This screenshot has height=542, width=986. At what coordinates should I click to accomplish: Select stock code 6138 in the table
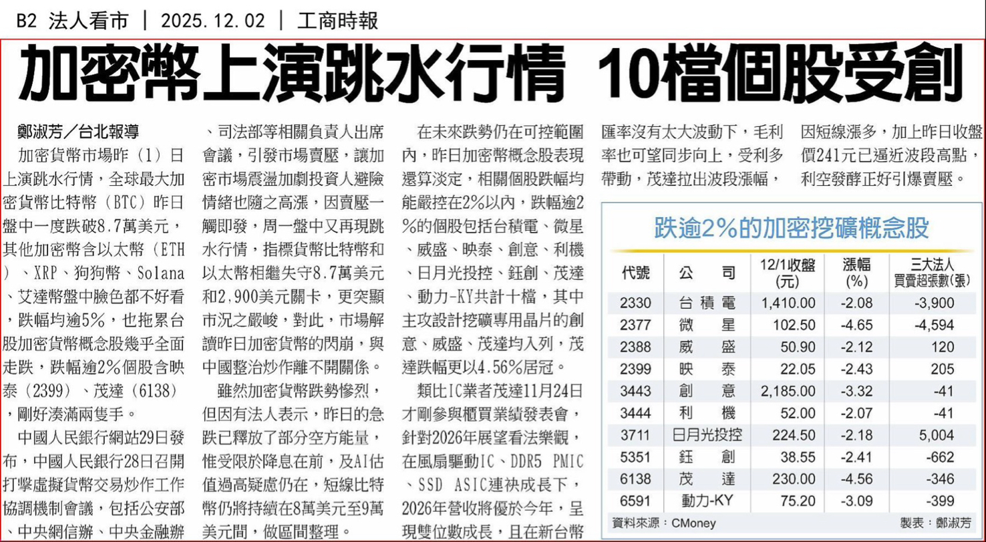point(635,479)
